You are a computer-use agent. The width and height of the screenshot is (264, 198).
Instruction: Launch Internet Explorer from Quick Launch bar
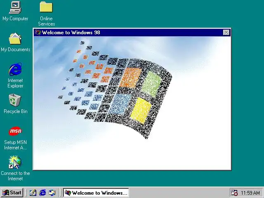point(42,193)
